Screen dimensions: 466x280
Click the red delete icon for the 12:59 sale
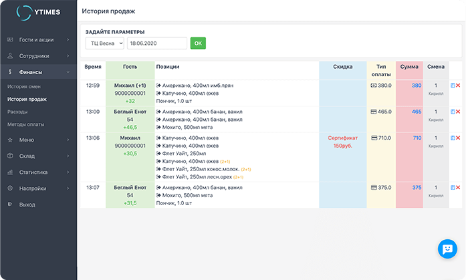[458, 86]
